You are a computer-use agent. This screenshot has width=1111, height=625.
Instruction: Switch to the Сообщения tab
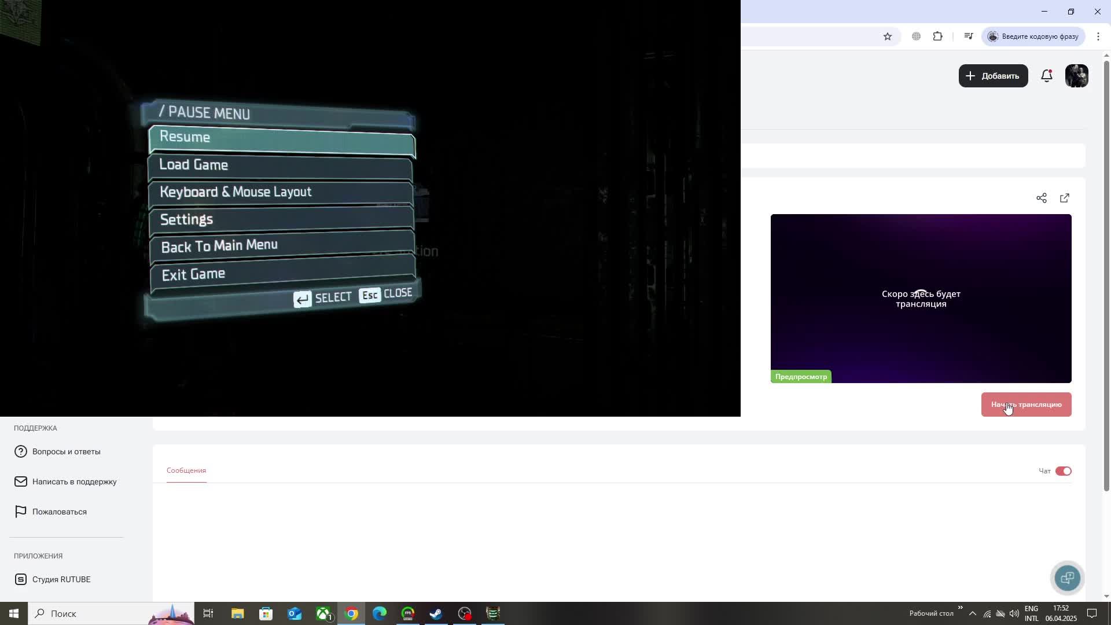(186, 470)
